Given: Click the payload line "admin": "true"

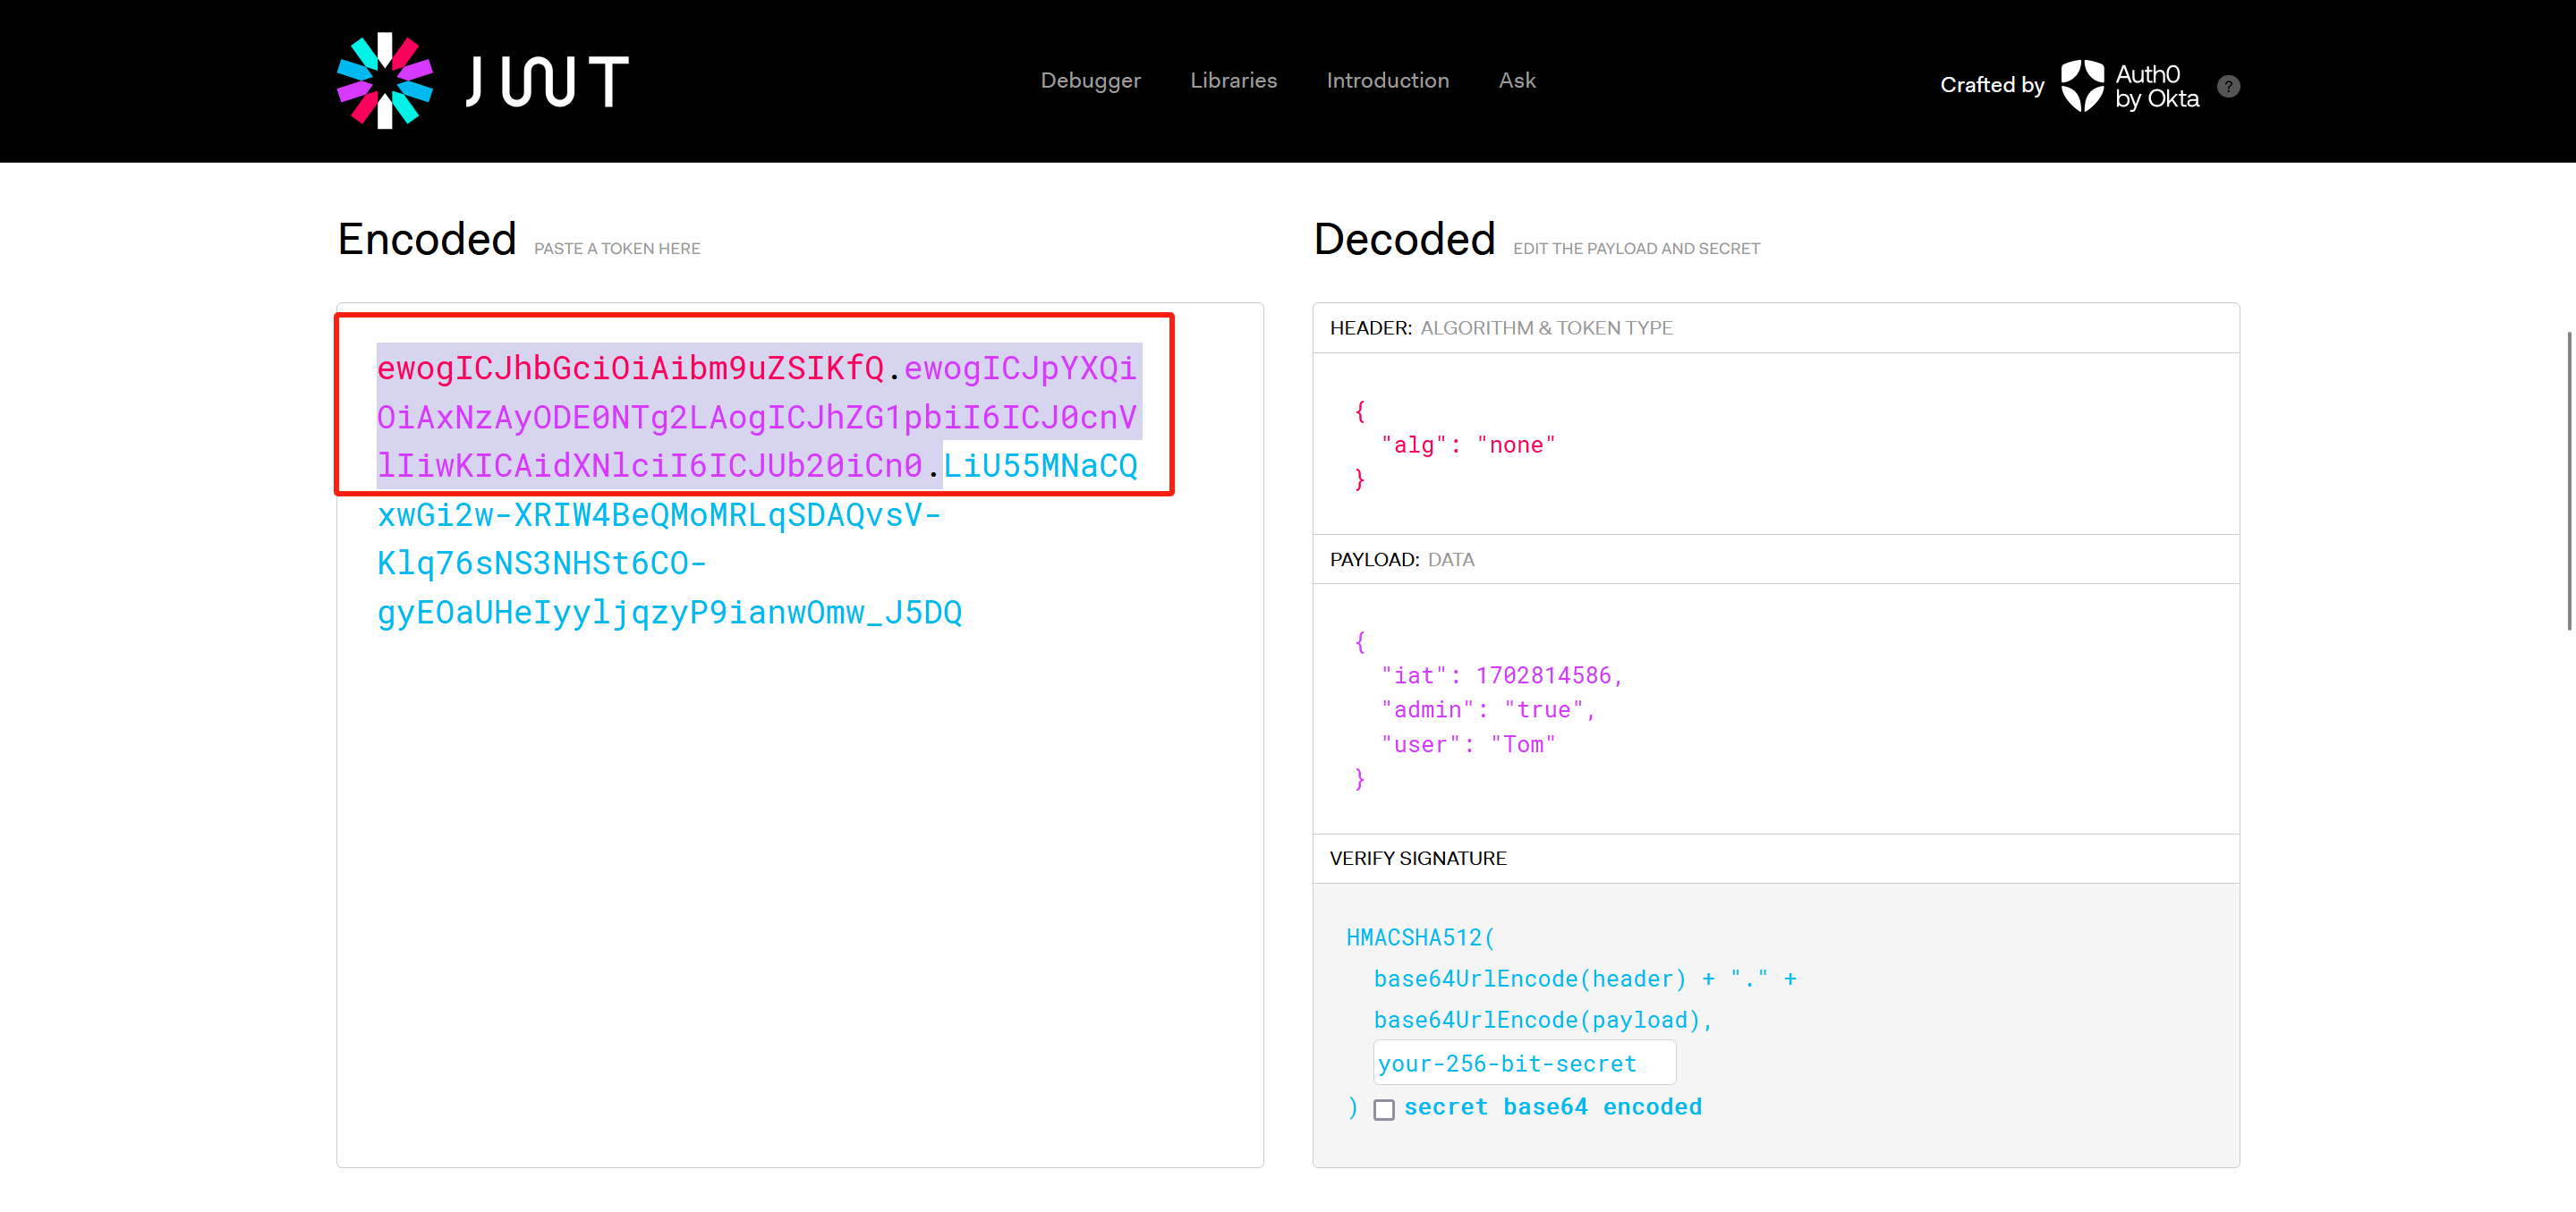Looking at the screenshot, I should pos(1487,710).
